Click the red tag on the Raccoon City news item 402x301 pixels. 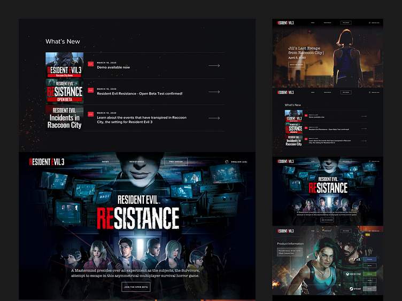coord(90,114)
